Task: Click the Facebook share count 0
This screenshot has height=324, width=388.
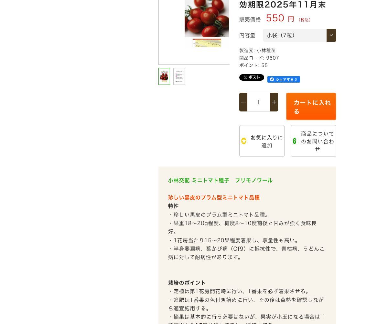Action: point(296,79)
